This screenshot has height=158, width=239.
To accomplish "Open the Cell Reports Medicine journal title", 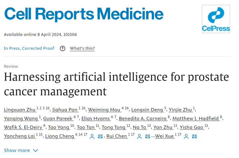I will (84, 14).
